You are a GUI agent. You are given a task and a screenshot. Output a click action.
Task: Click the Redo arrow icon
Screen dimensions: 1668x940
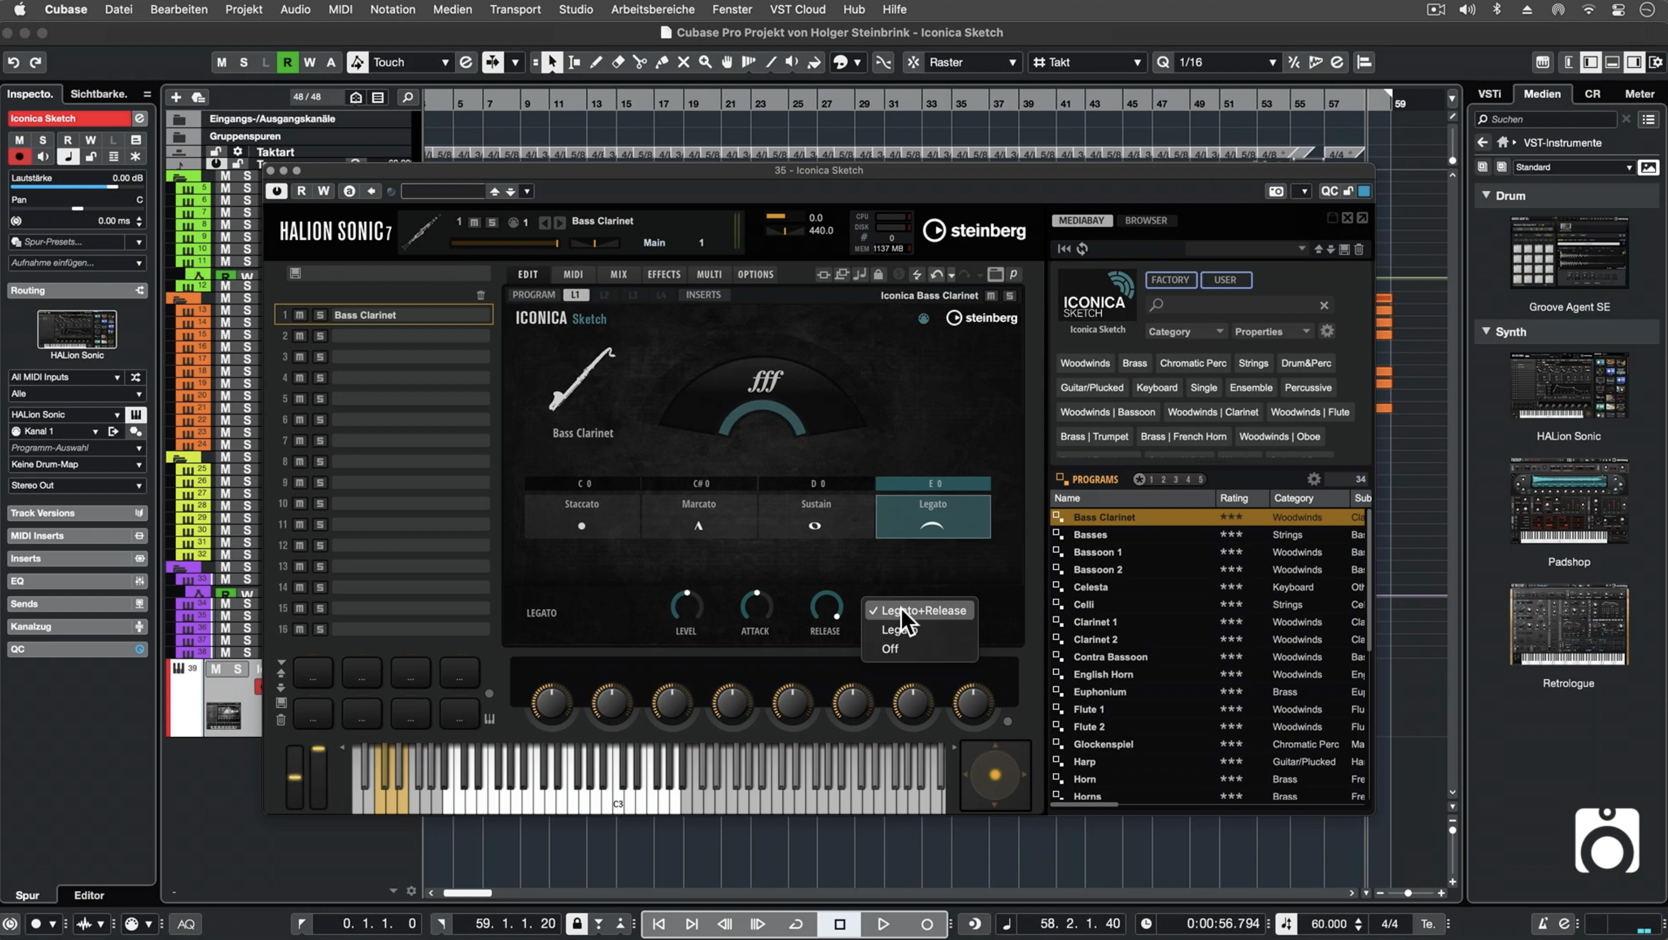pyautogui.click(x=35, y=62)
